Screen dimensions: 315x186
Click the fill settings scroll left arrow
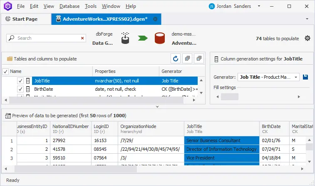(217, 97)
